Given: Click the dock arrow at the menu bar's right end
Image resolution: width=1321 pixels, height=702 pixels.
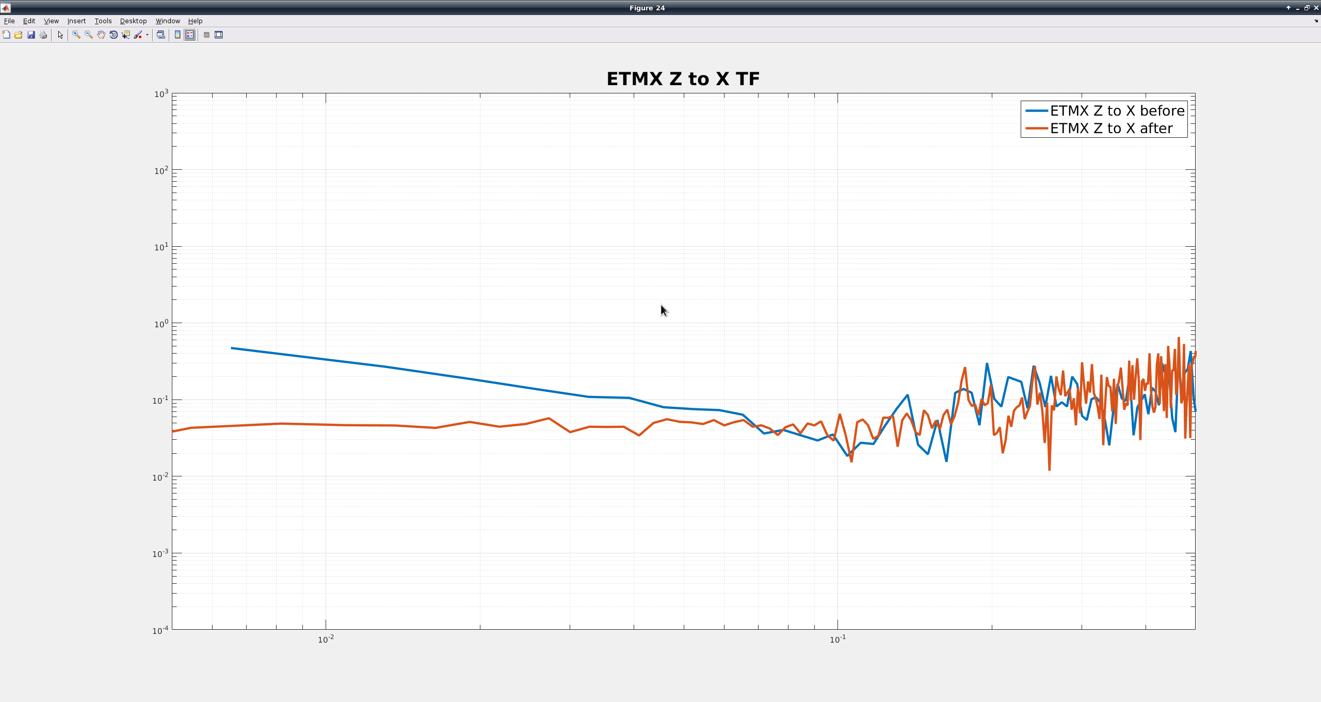Looking at the screenshot, I should pos(1316,21).
